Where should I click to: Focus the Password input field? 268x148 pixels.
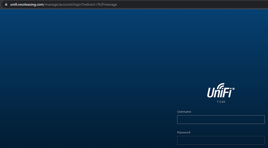[x=221, y=140]
